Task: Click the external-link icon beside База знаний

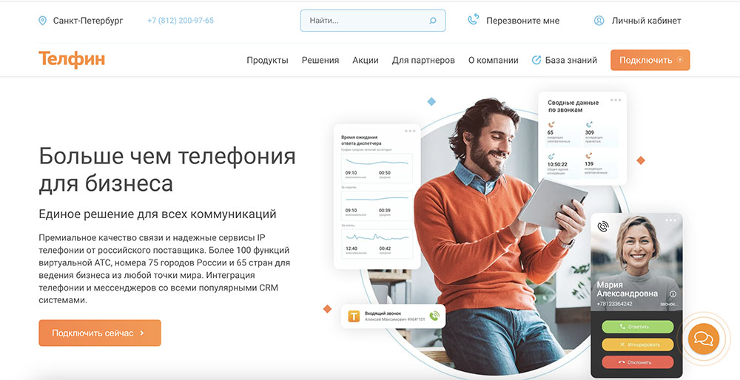Action: [536, 60]
